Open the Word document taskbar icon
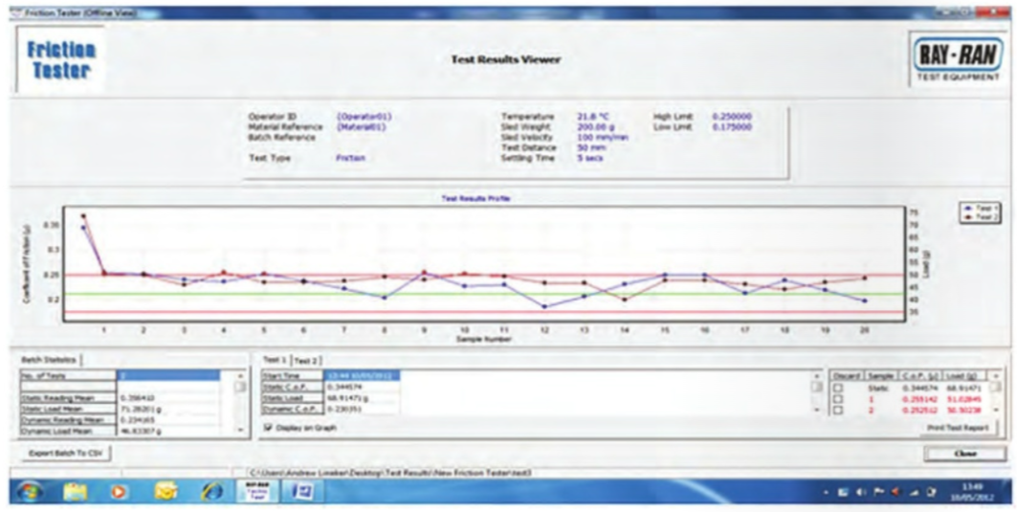The width and height of the screenshot is (1017, 512). (x=298, y=491)
